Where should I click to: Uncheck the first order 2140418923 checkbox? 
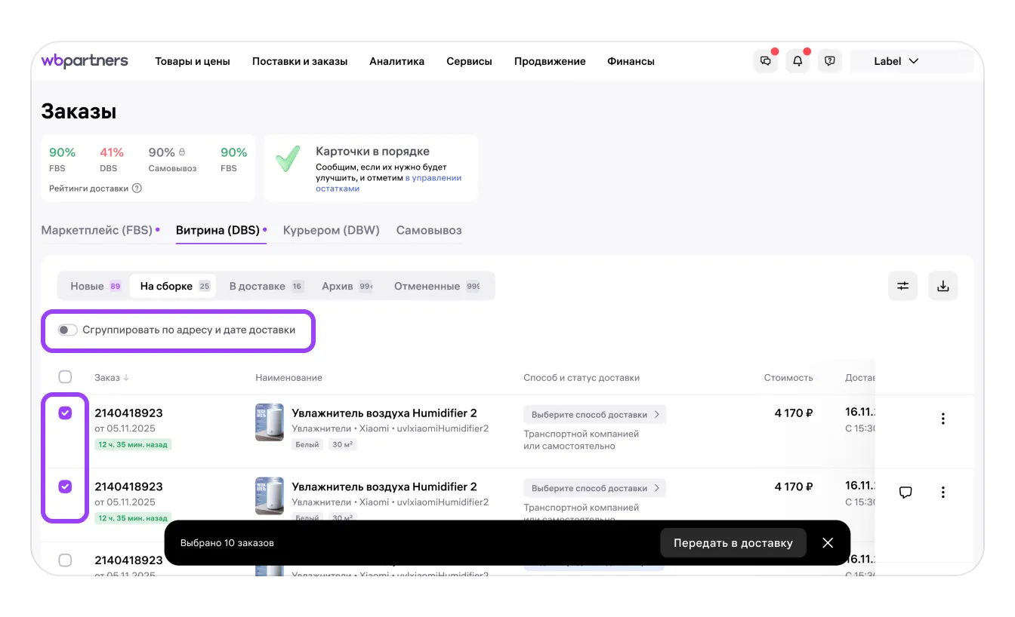click(x=65, y=413)
